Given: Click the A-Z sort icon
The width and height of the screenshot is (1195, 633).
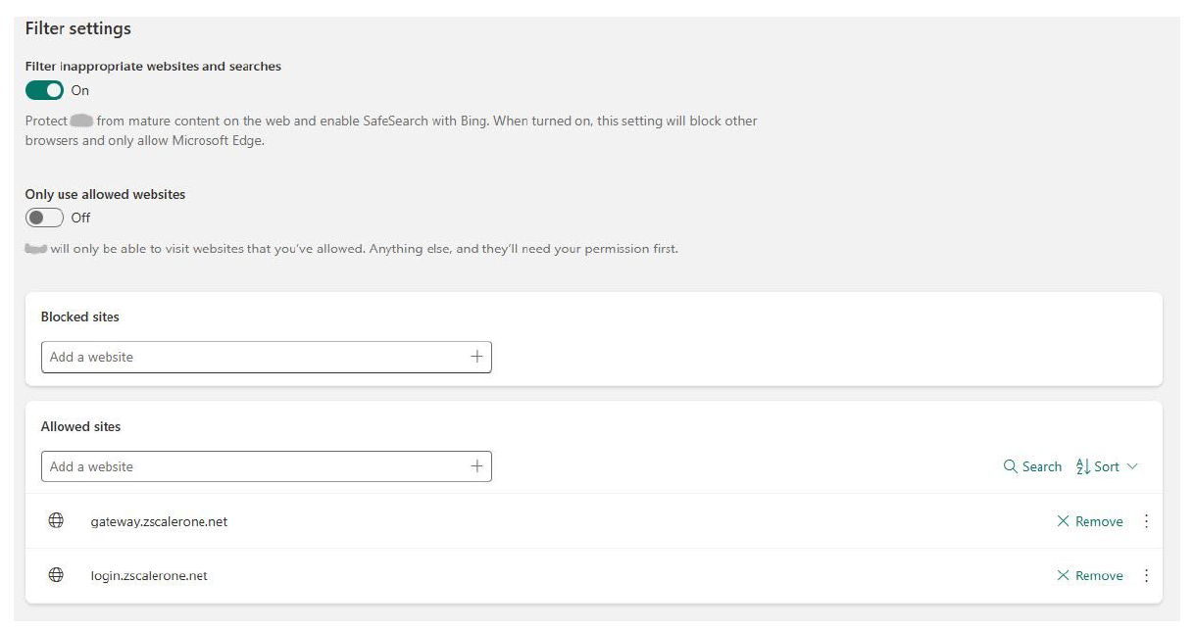Looking at the screenshot, I should coord(1083,466).
